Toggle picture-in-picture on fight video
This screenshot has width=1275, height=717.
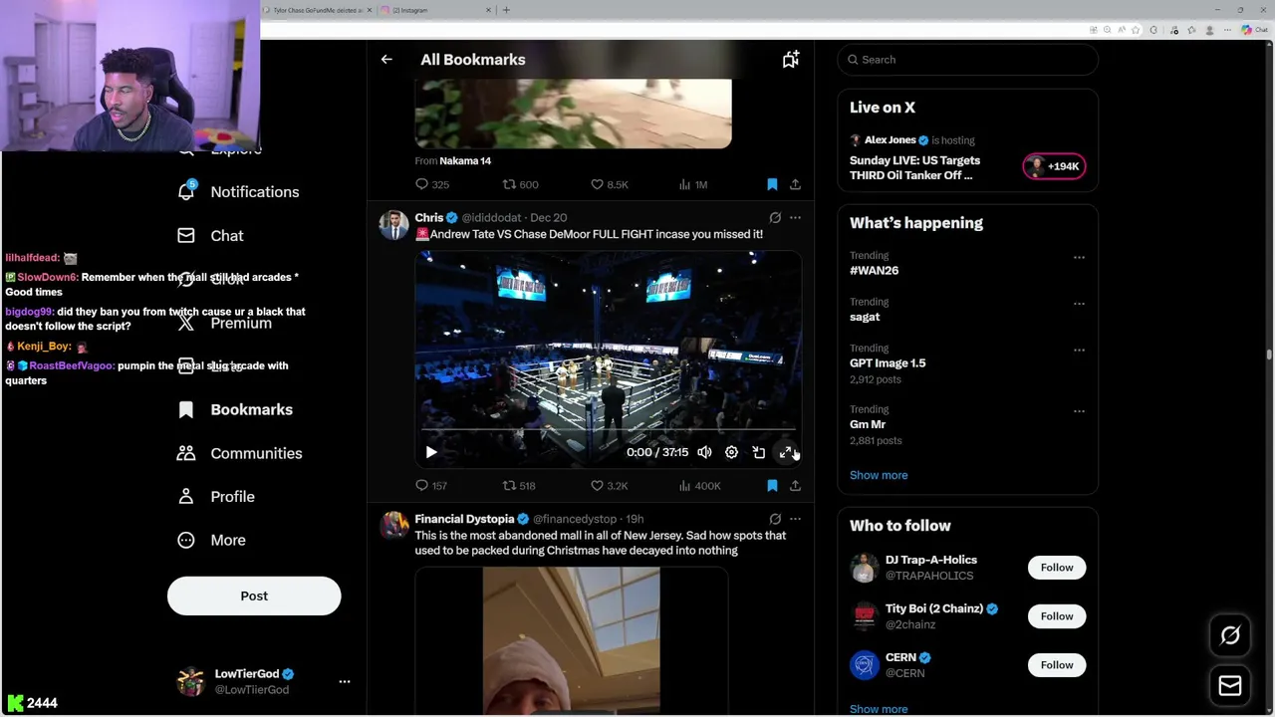759,452
